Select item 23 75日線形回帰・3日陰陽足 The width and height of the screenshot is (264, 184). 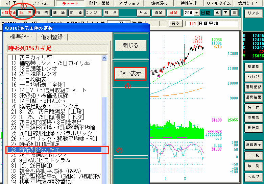click(x=55, y=123)
